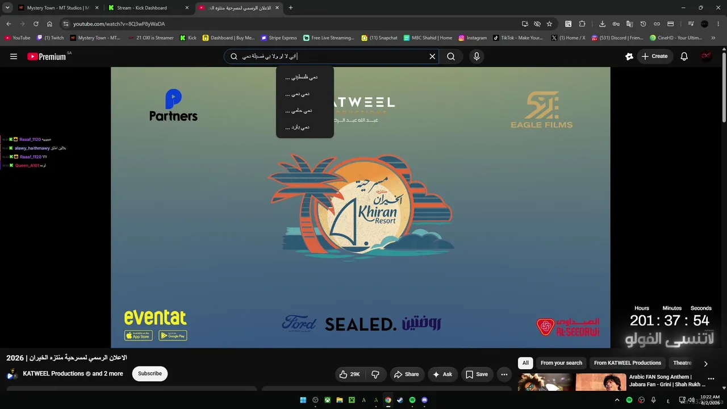727x409 pixels.
Task: Open the tab search dropdown arrow
Action: pyautogui.click(x=7, y=8)
